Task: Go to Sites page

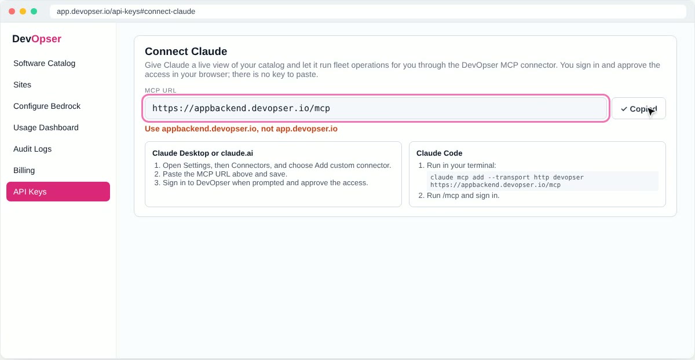Action: (58, 85)
